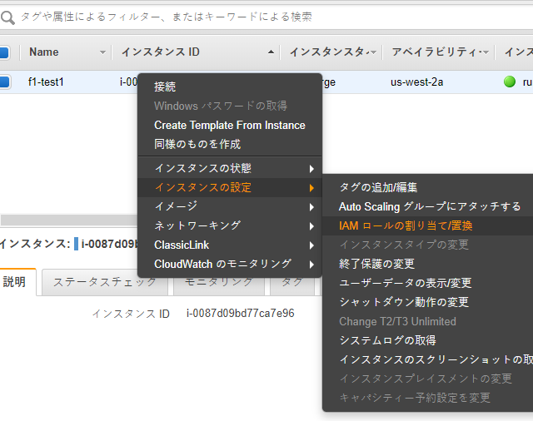The width and height of the screenshot is (533, 421).
Task: Toggle the f1-test1 row checkbox
Action: pyautogui.click(x=4, y=82)
